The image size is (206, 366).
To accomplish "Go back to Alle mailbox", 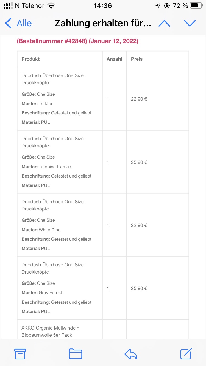I will coord(18,23).
